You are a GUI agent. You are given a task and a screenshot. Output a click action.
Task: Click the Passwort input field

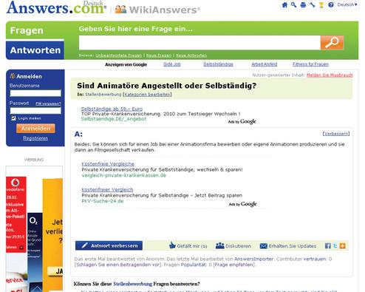(35, 111)
